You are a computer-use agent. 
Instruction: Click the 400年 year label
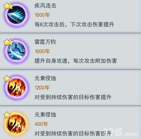coord(41,124)
